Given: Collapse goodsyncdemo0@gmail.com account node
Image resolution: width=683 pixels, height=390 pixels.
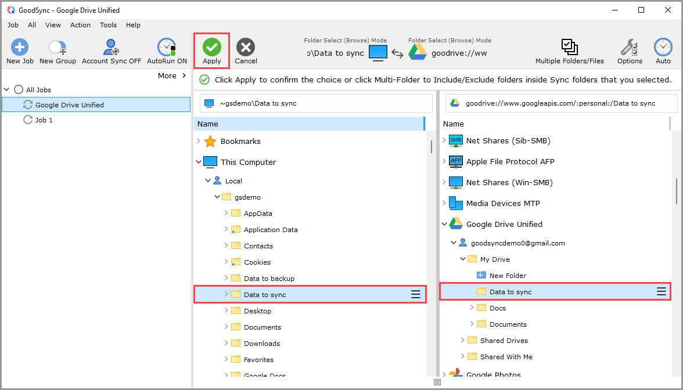Looking at the screenshot, I should pyautogui.click(x=454, y=243).
